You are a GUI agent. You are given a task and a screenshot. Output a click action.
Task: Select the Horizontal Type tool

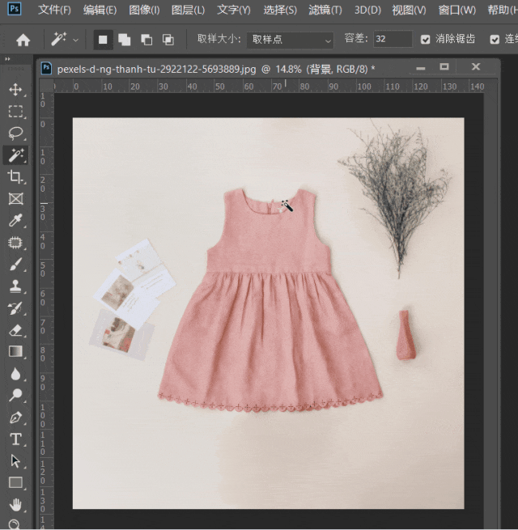point(15,439)
